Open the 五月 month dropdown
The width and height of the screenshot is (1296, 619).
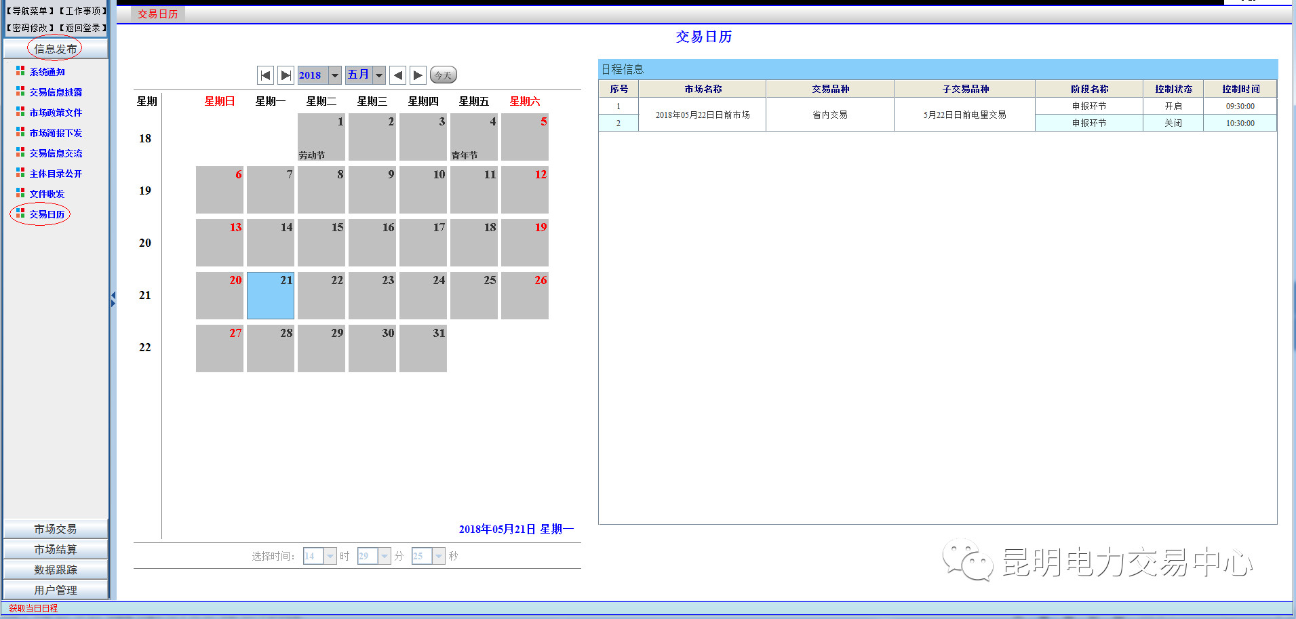point(379,75)
